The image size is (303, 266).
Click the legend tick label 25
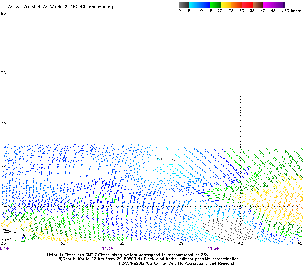coord(231,11)
